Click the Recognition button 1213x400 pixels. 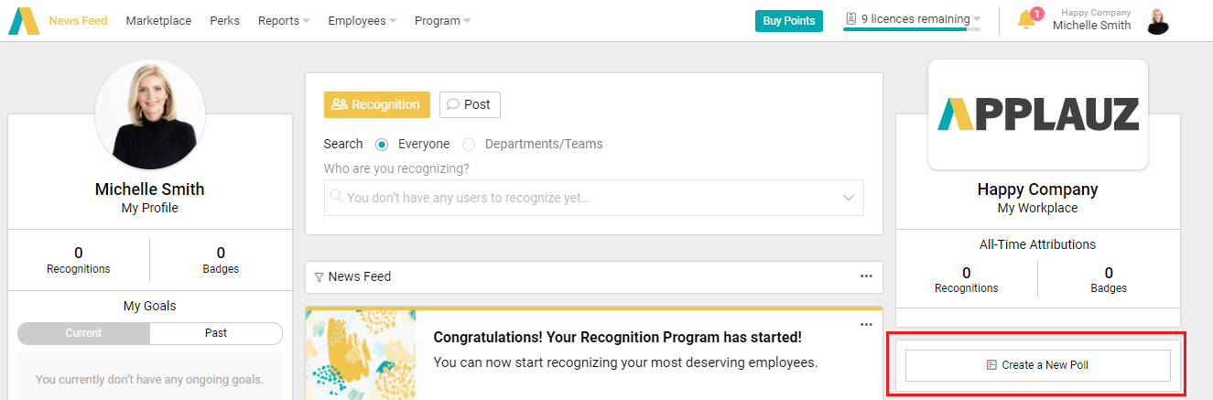click(376, 104)
